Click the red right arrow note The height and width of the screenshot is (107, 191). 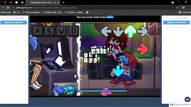(x=142, y=49)
